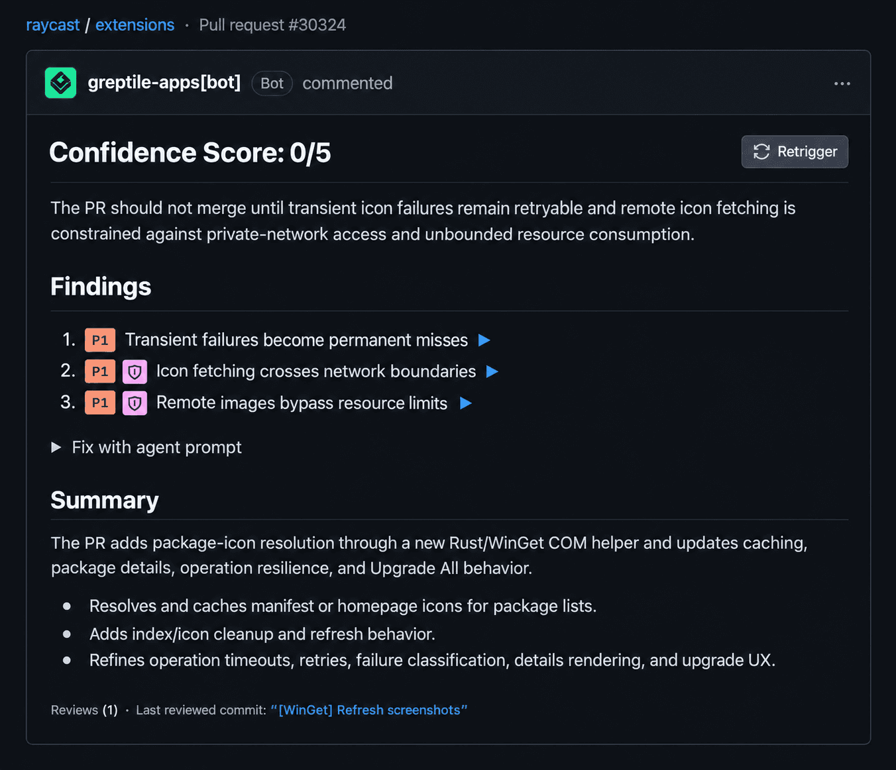The image size is (896, 770).
Task: Click the P1 badge on Remote images finding
Action: click(100, 403)
